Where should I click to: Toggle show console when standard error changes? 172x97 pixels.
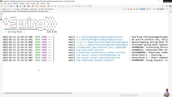coord(144,9)
